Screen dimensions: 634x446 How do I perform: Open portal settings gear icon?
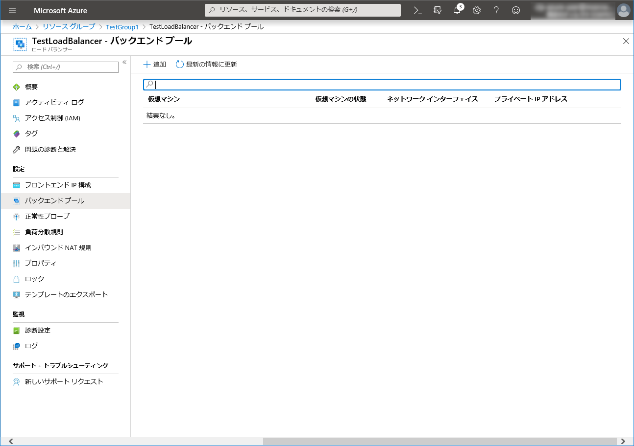click(477, 10)
